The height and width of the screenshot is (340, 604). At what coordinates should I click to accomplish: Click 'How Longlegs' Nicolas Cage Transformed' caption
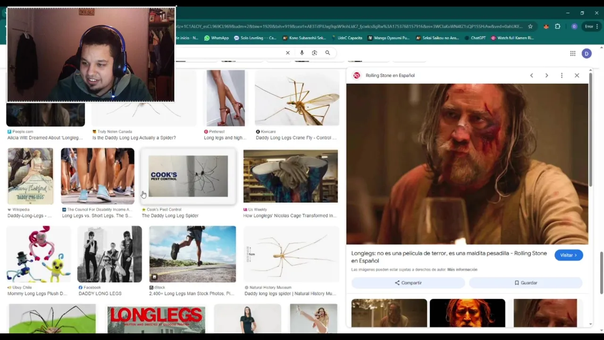[x=290, y=216]
